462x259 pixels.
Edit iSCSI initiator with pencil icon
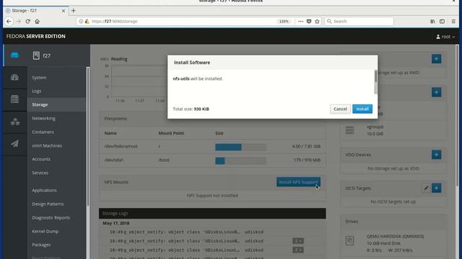click(x=426, y=188)
